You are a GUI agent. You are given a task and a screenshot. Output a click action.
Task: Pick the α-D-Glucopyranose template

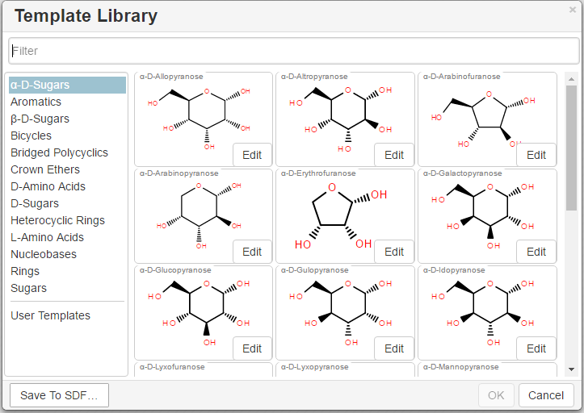click(194, 307)
